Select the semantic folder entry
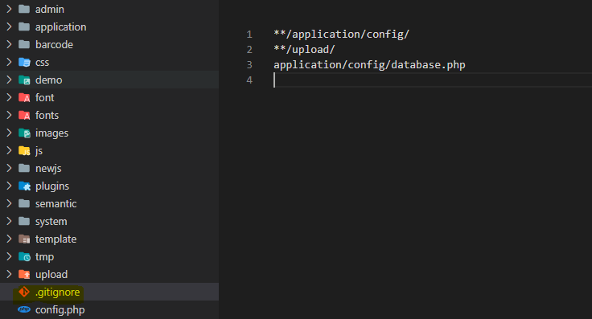 109,203
